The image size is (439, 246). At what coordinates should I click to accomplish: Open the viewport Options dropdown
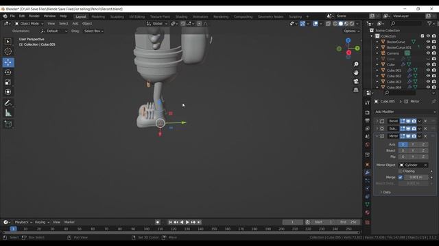351,31
